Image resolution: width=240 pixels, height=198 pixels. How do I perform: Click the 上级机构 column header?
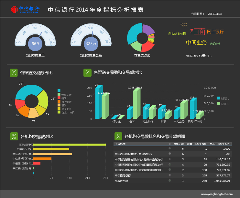[x=120, y=144]
